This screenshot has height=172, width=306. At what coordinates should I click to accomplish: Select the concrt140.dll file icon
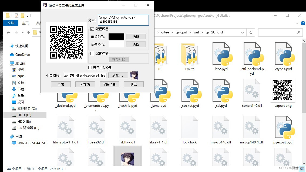(252, 91)
